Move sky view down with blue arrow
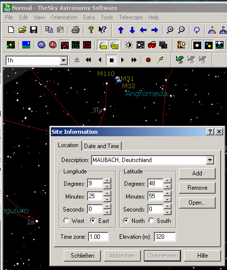 click(x=132, y=30)
